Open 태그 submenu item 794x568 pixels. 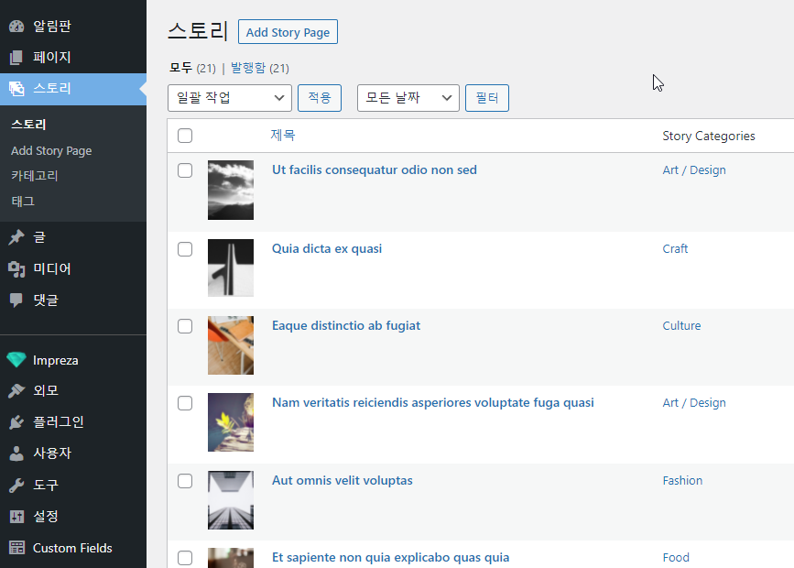click(23, 202)
